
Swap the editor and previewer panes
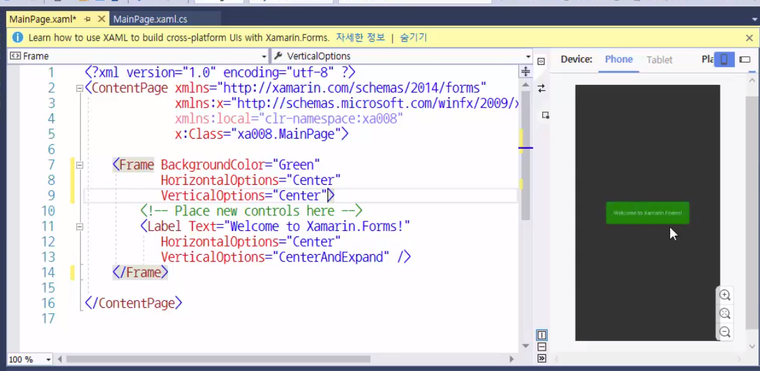542,88
